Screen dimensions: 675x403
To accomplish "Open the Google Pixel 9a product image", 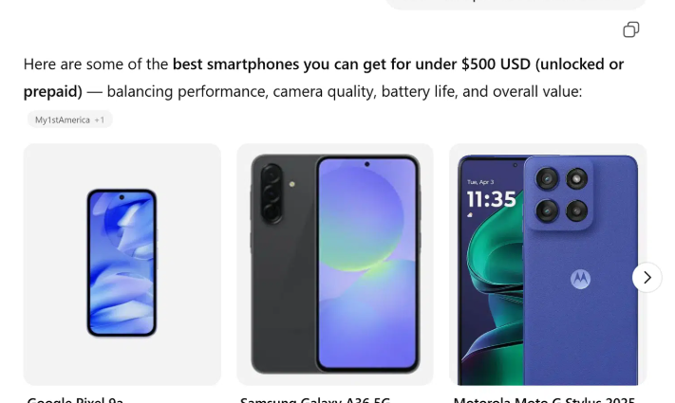I will (x=122, y=264).
